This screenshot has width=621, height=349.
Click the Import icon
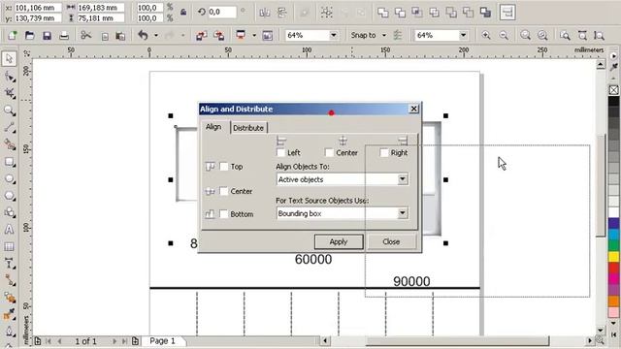[x=201, y=36]
